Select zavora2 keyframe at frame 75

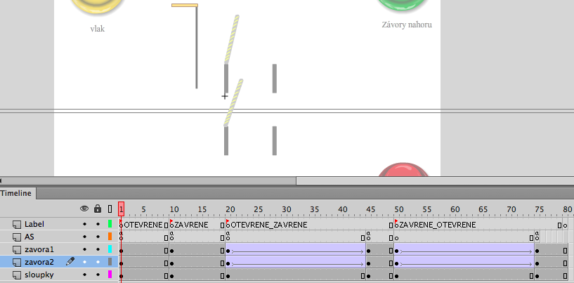tap(537, 263)
